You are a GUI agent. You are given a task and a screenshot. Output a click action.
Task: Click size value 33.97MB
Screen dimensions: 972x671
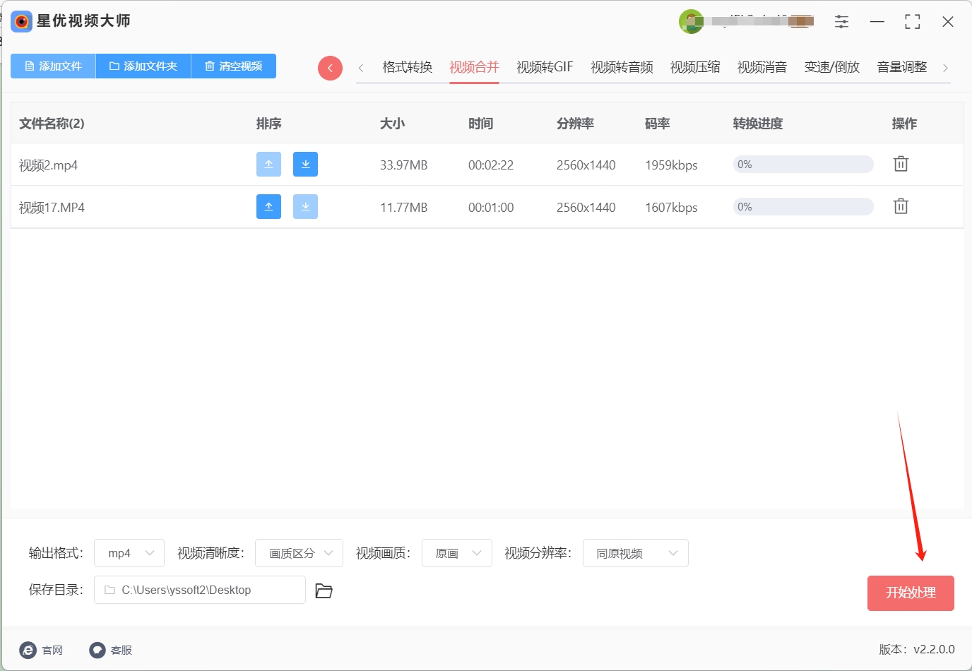[404, 165]
